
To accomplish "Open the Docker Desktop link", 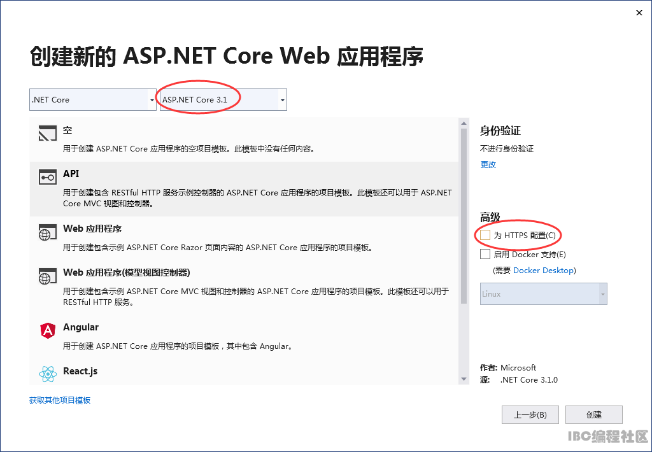I will [x=543, y=271].
